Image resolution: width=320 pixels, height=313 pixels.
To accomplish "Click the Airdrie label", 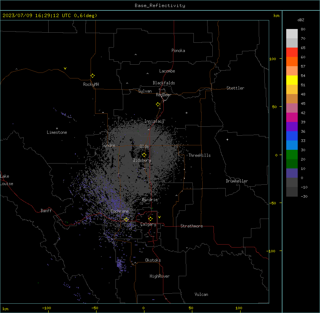I will (x=150, y=200).
